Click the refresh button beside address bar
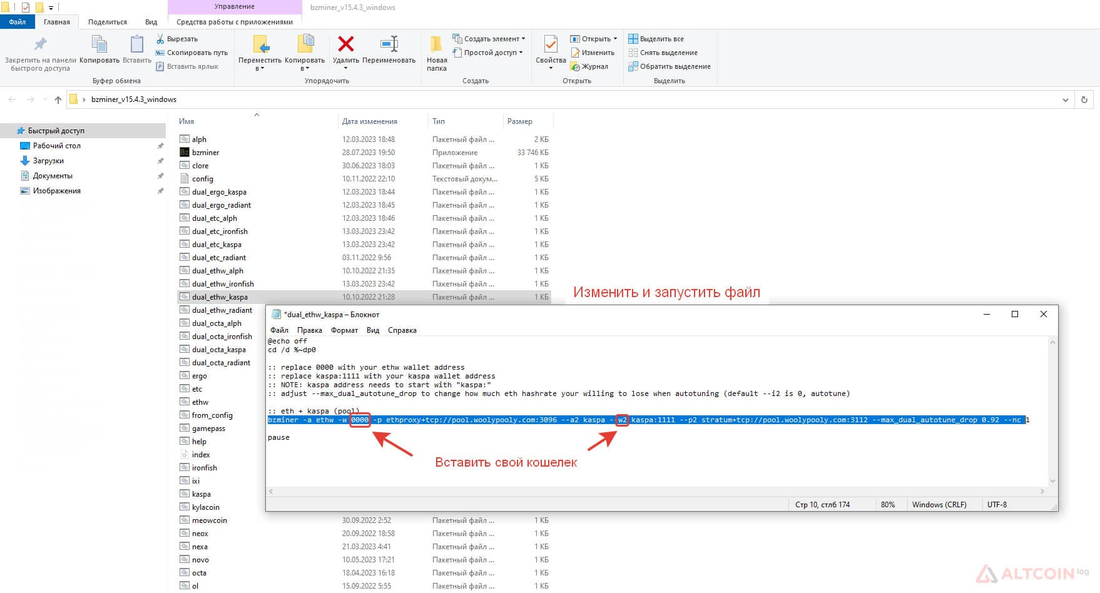This screenshot has width=1100, height=593. pos(1084,99)
